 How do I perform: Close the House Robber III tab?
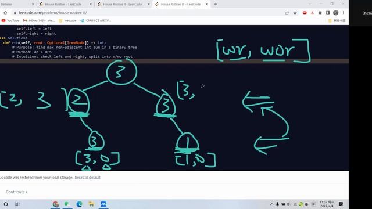[x=206, y=4]
